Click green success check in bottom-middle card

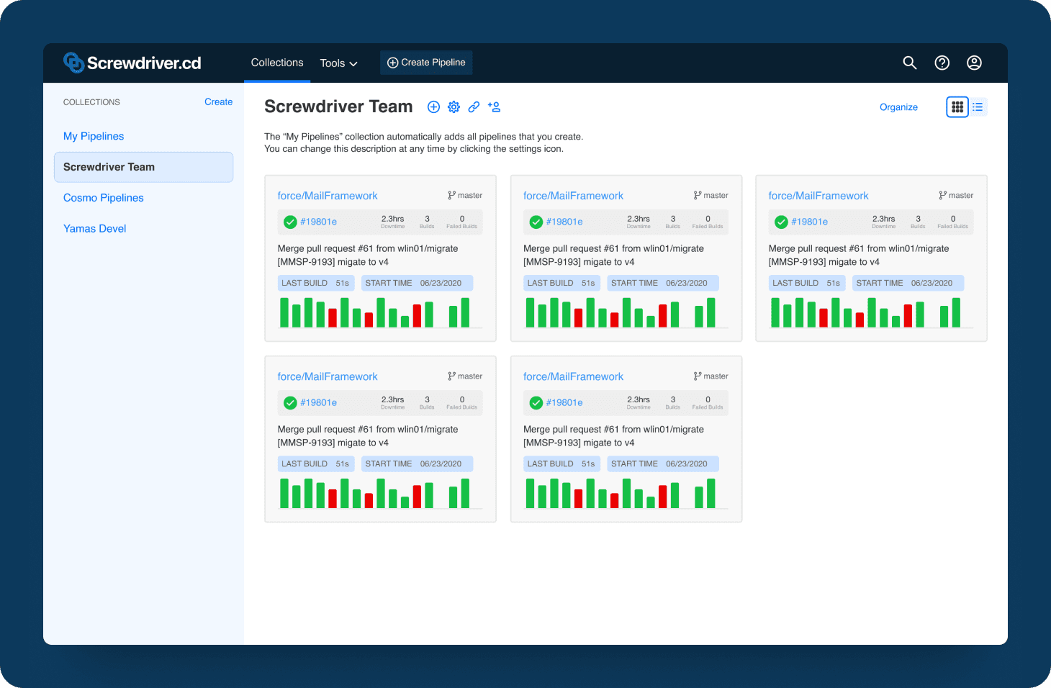point(536,402)
